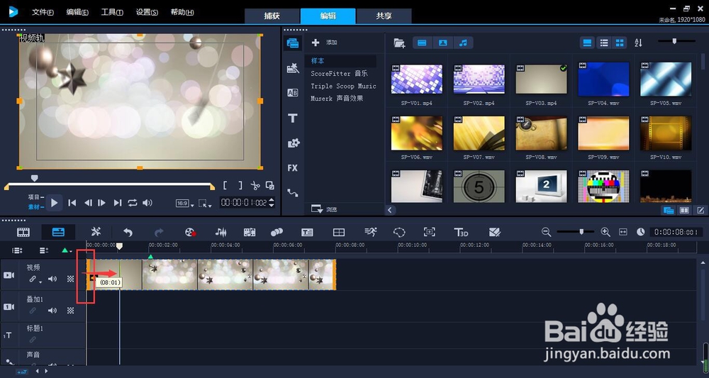Viewport: 709px width, 378px height.
Task: Open the FX filter library
Action: (x=293, y=168)
